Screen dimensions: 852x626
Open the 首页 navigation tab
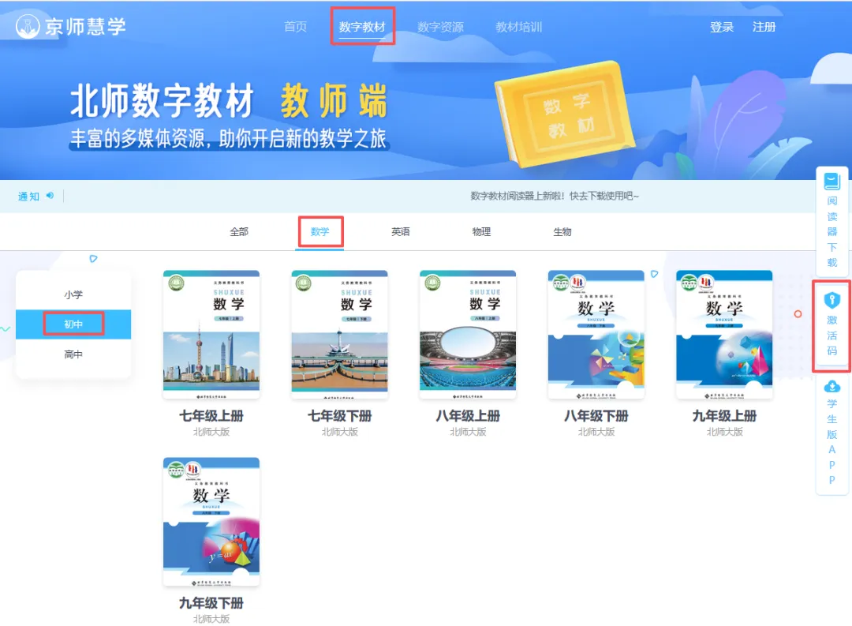296,27
